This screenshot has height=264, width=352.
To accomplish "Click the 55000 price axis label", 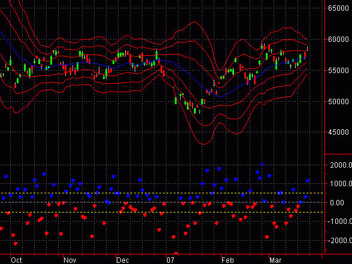I will tap(338, 71).
